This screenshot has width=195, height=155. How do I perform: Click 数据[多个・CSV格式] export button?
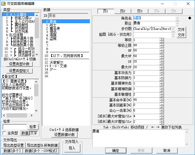point(41,151)
